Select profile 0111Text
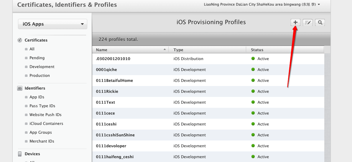 tap(208, 102)
